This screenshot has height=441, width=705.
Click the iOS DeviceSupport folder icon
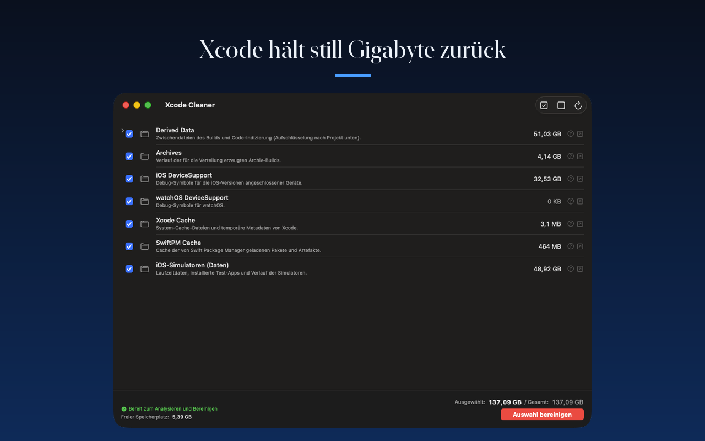(145, 179)
